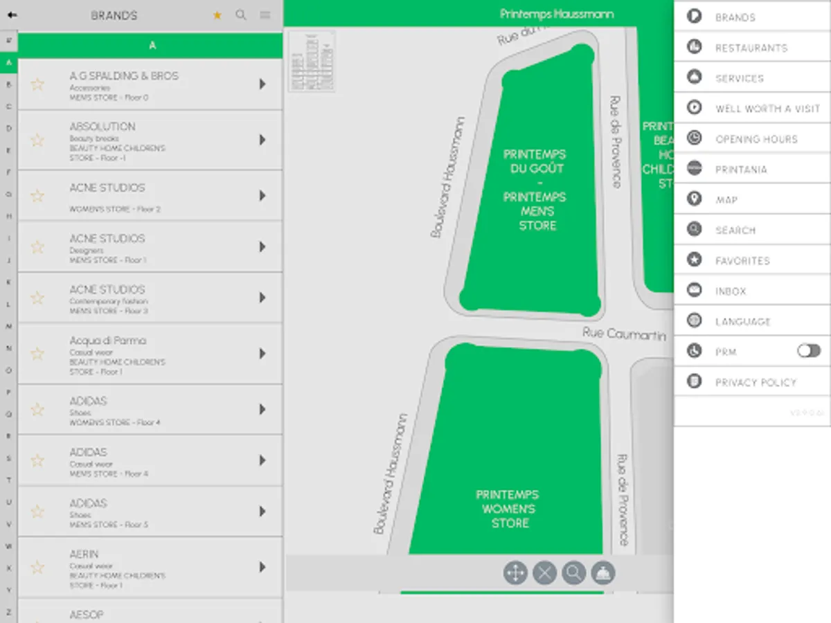Click the Brands menu icon
The height and width of the screenshot is (623, 831).
point(694,17)
